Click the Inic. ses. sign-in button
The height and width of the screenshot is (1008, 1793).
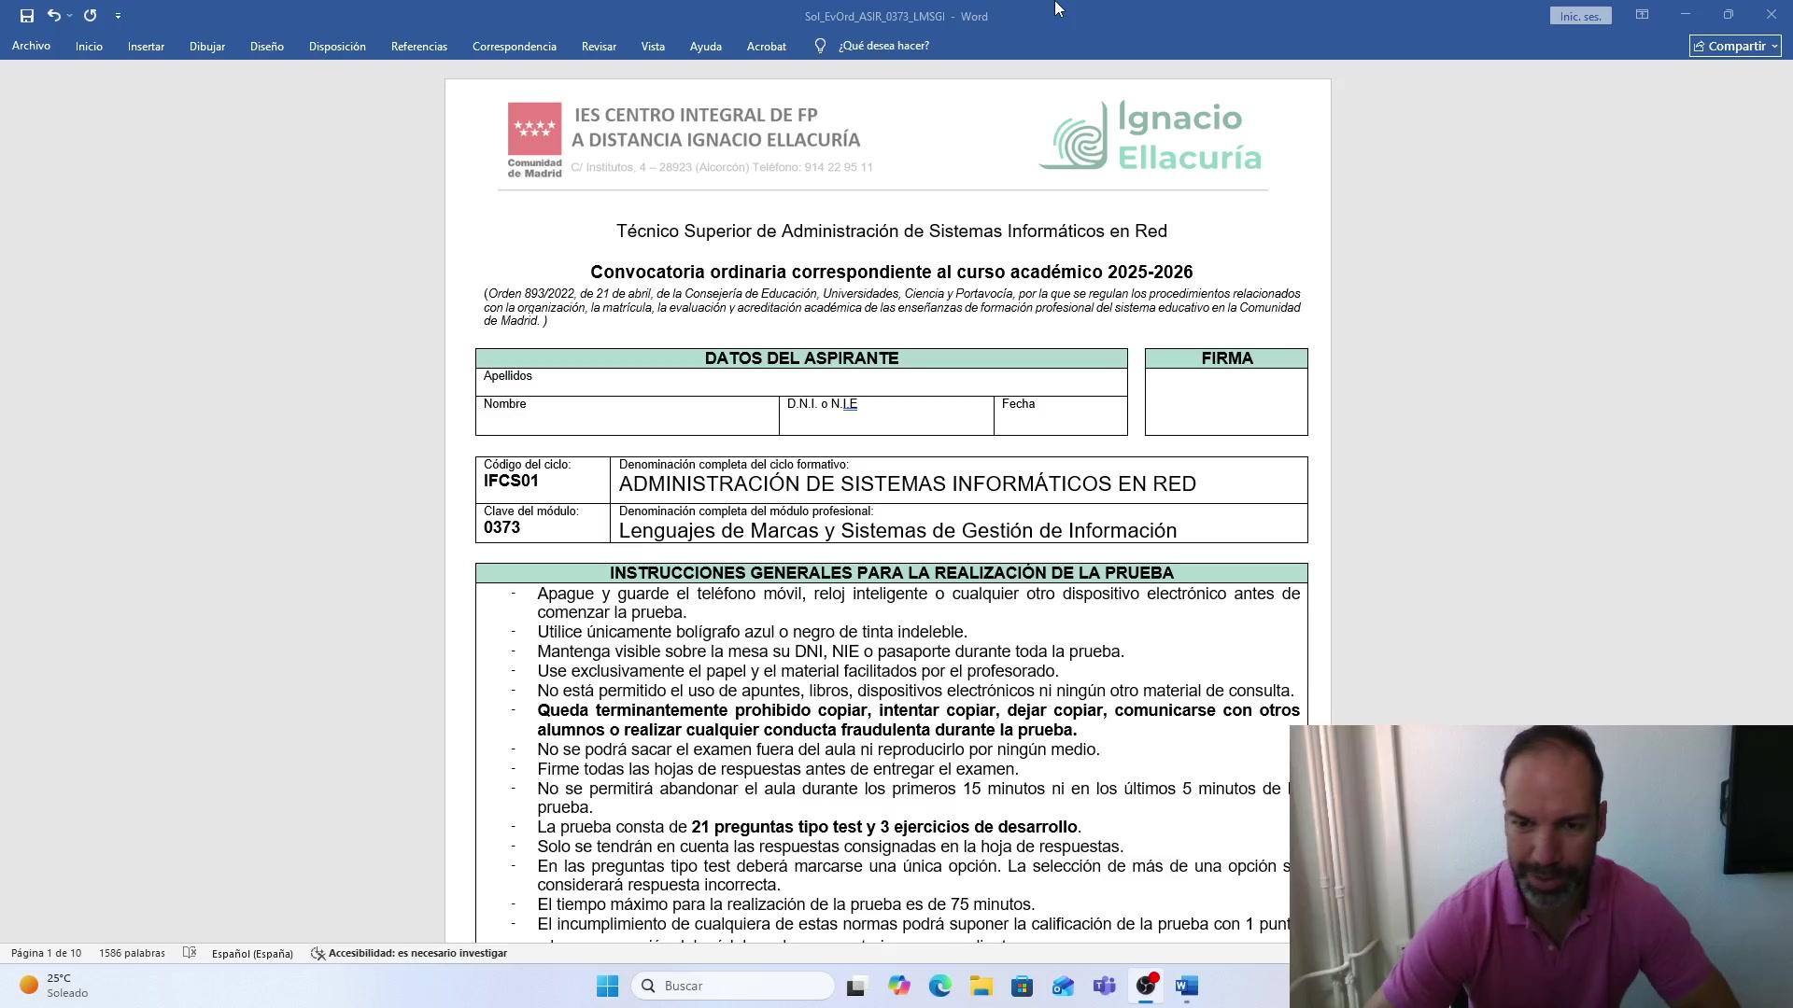(1580, 16)
